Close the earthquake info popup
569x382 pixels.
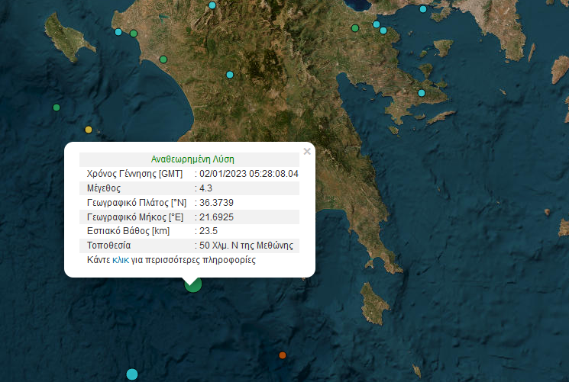(307, 151)
